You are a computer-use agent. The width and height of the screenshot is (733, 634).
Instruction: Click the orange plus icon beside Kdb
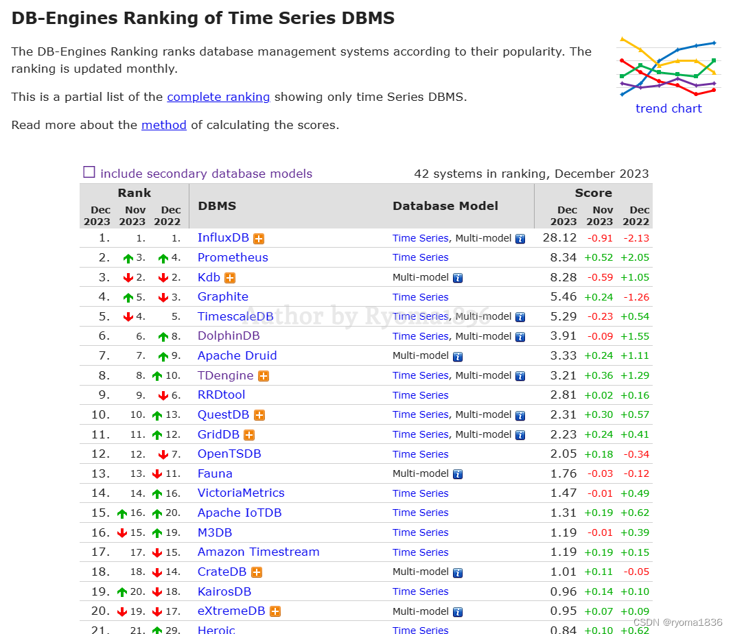229,278
